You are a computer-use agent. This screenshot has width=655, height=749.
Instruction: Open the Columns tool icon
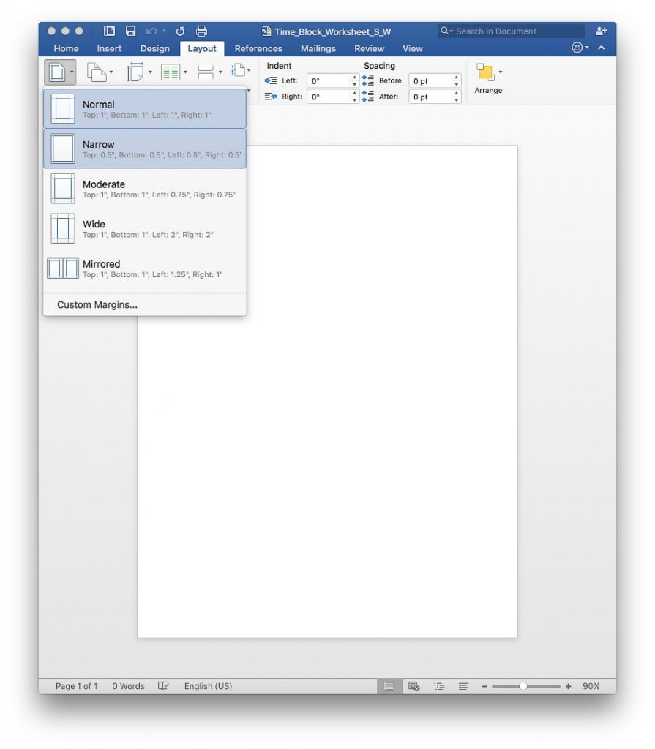tap(171, 71)
